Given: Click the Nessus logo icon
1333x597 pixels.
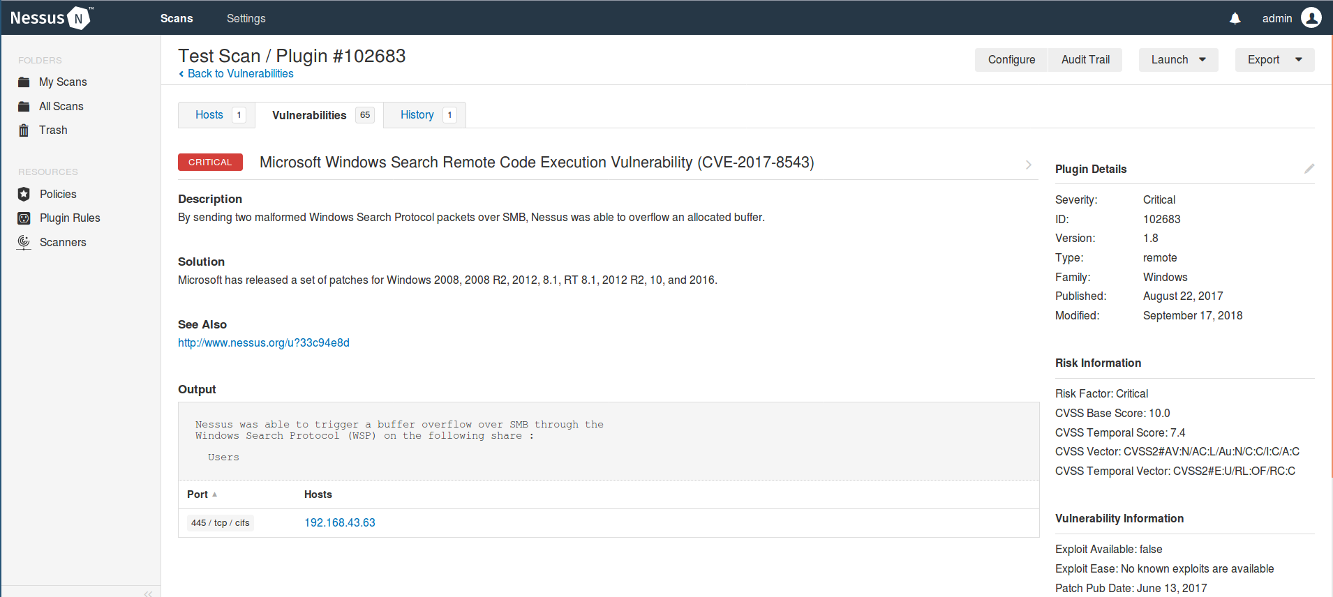Looking at the screenshot, I should point(79,18).
